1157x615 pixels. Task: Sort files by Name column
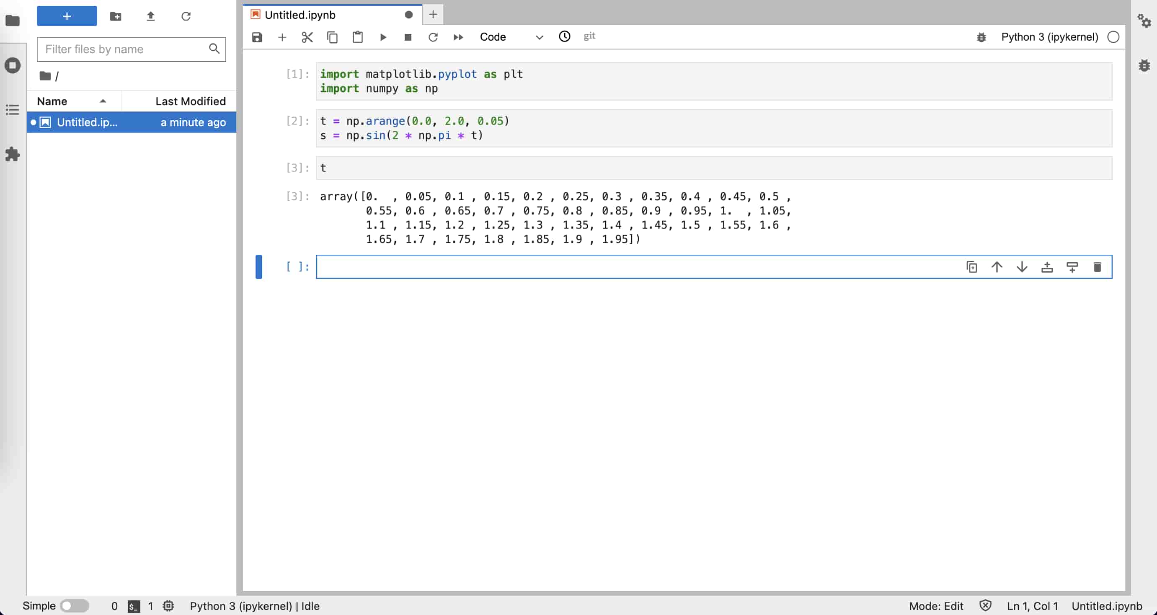coord(74,101)
